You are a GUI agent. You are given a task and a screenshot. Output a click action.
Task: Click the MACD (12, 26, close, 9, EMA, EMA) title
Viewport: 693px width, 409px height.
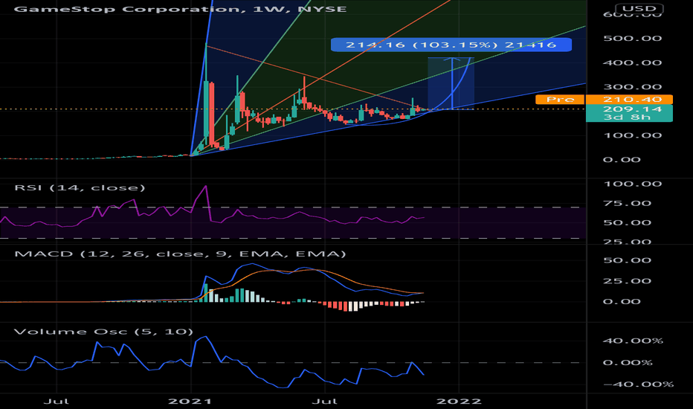pyautogui.click(x=180, y=254)
